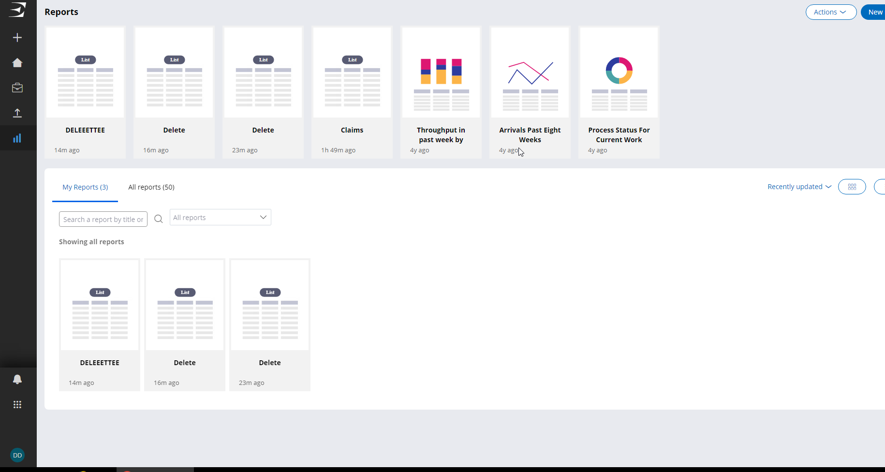Select the Reports bar chart sidebar icon

pos(17,138)
